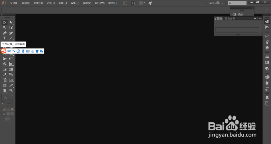
Task: Select the Line Segment tool
Action: click(11, 38)
